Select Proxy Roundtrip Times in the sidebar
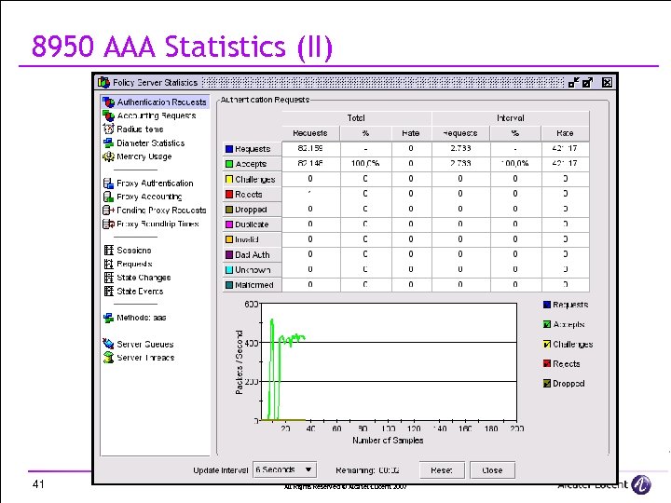The height and width of the screenshot is (503, 671). click(x=157, y=224)
